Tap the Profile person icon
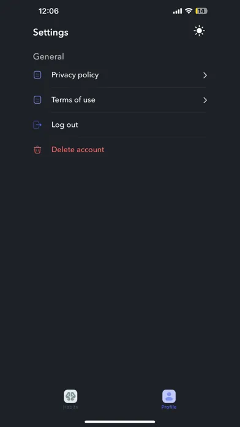The width and height of the screenshot is (240, 427). [x=169, y=396]
